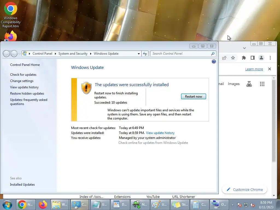Click the Control Panel address bar icon

25,53
